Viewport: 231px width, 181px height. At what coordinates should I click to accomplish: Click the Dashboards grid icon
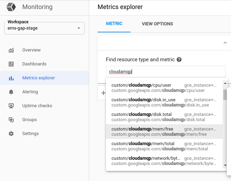pyautogui.click(x=11, y=64)
